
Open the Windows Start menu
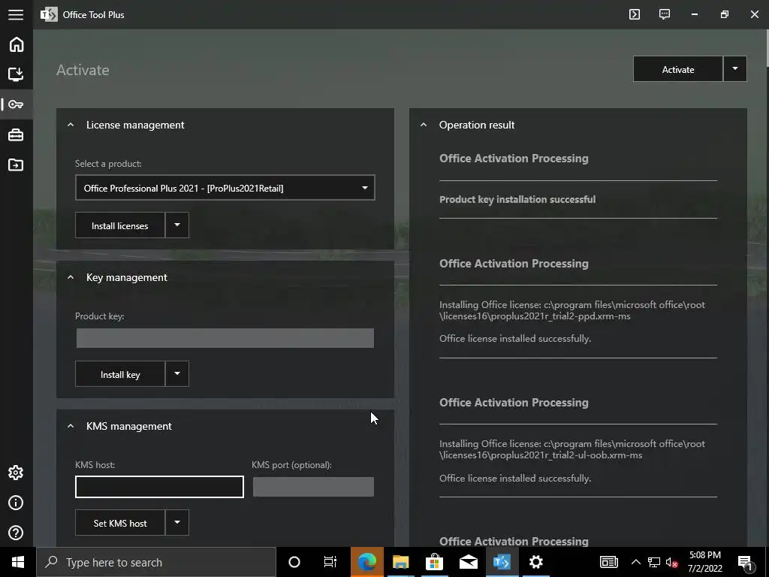pos(18,562)
